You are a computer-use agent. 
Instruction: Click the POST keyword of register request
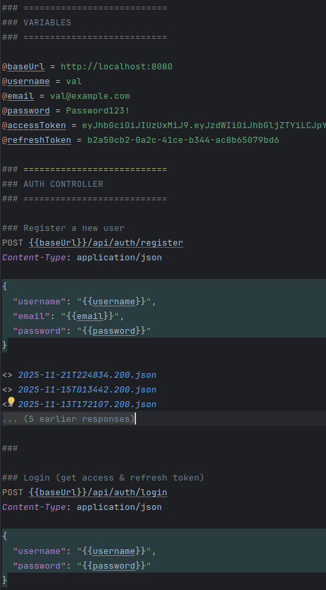pos(13,243)
